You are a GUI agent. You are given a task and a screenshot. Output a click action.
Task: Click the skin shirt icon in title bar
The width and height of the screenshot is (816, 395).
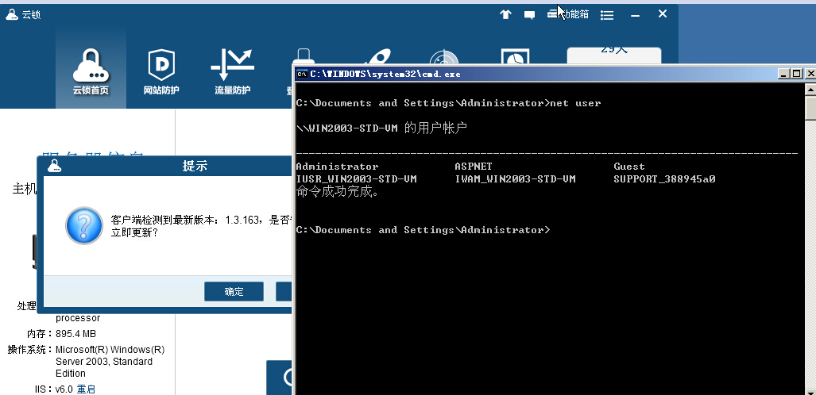505,14
